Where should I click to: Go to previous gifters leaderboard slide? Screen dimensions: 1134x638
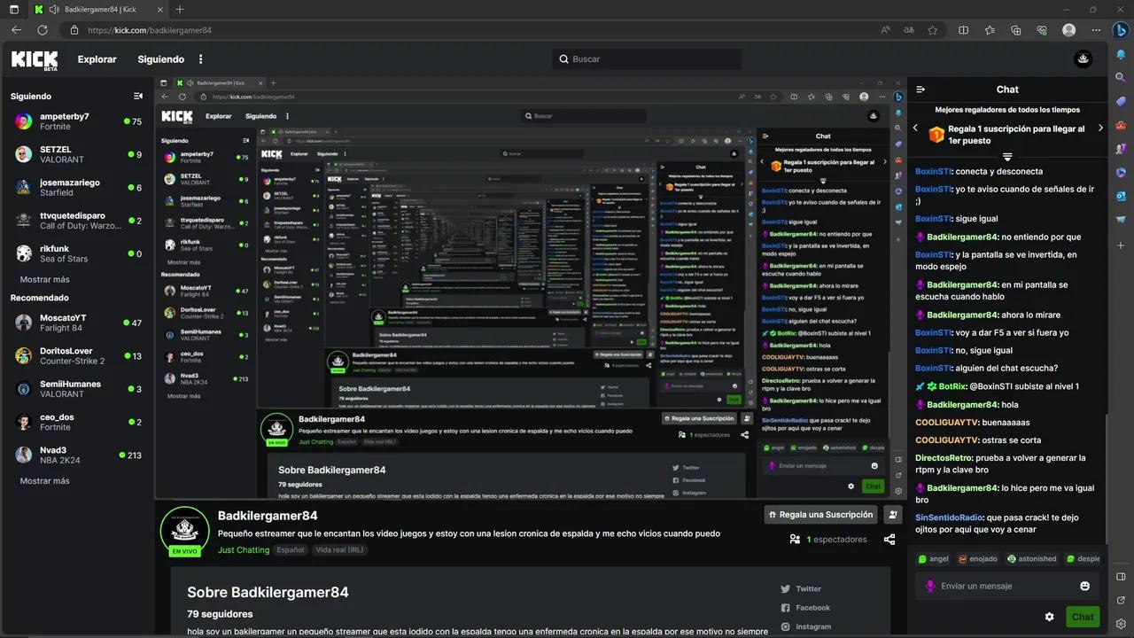[x=915, y=128]
